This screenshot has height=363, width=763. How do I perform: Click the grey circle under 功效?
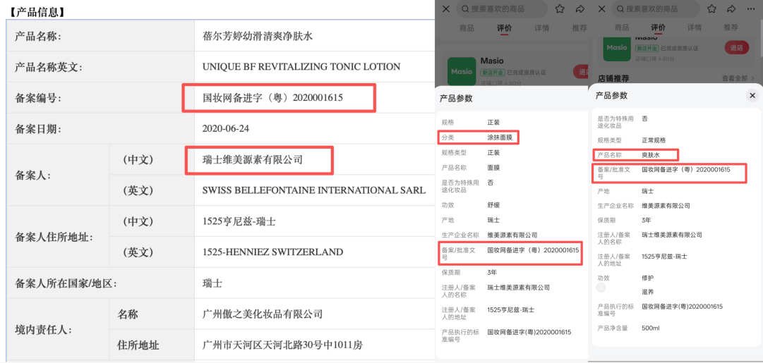coord(601,288)
